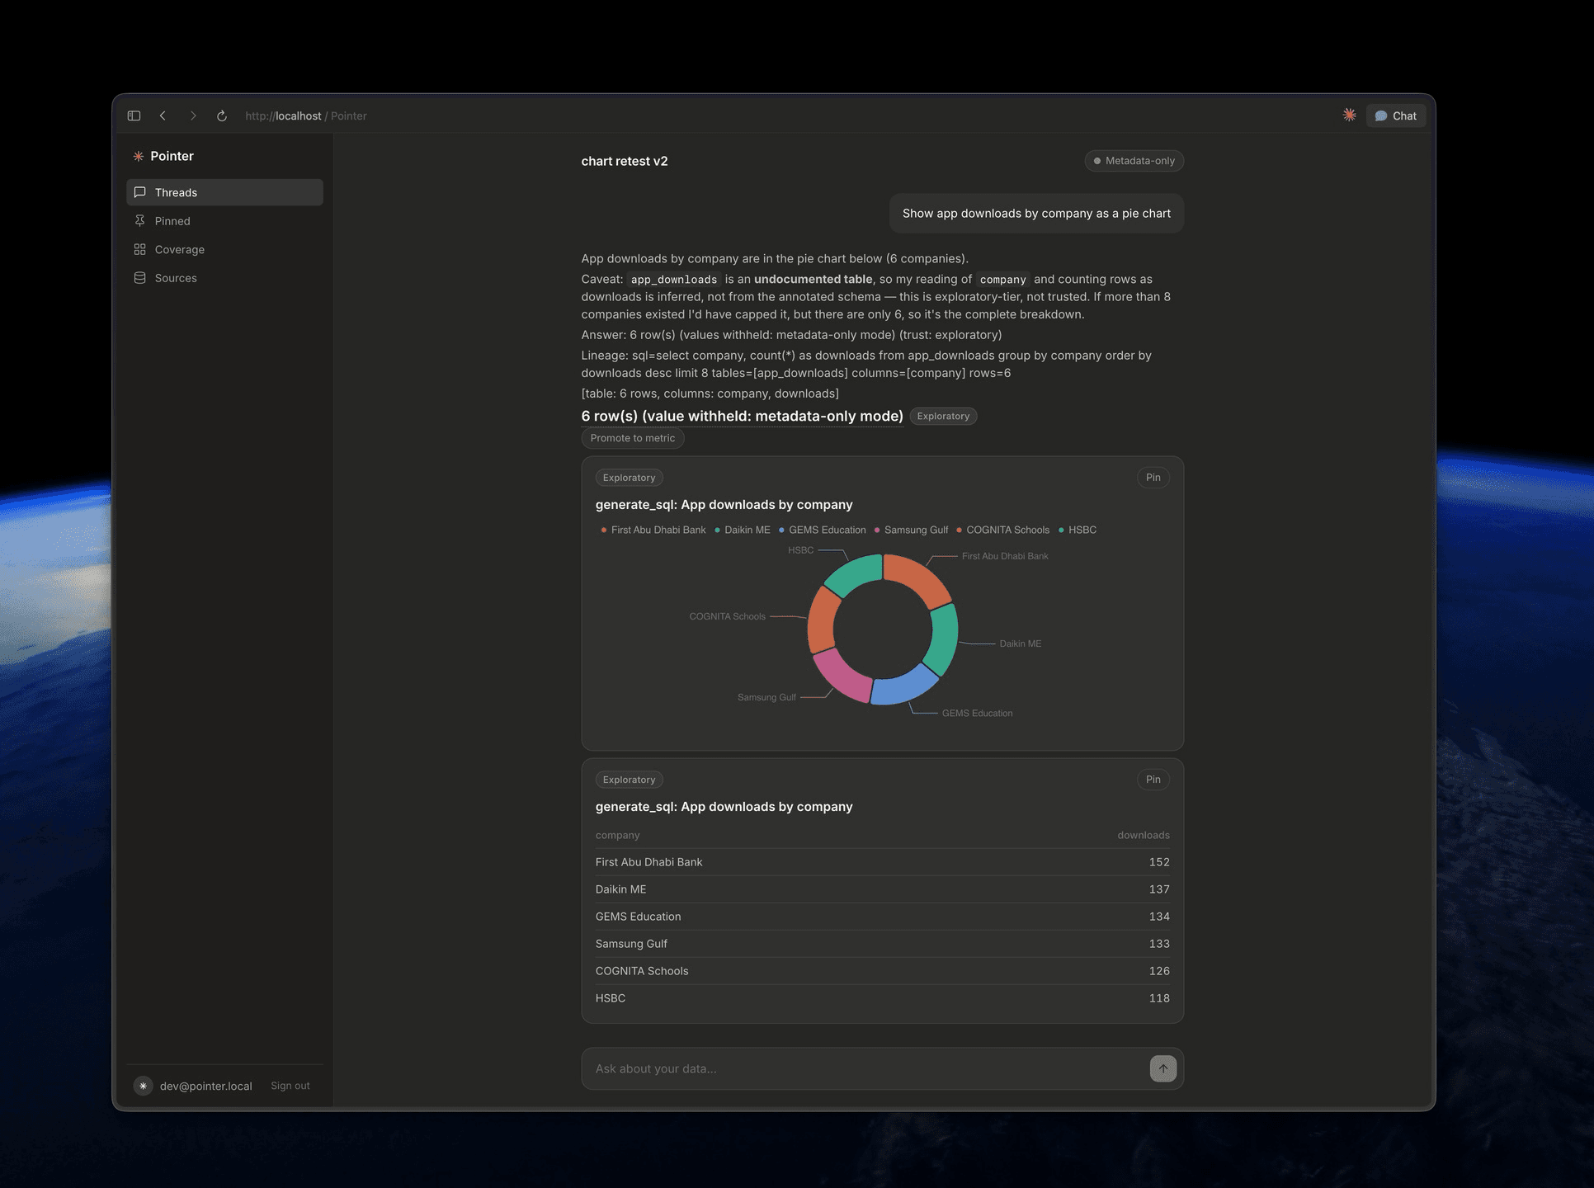Click the blue GEMS Education pie slice
This screenshot has width=1594, height=1188.
pos(903,686)
